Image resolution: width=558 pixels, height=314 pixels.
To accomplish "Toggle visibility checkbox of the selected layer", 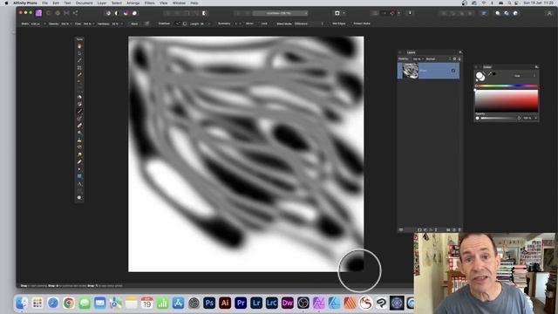I will (x=453, y=71).
